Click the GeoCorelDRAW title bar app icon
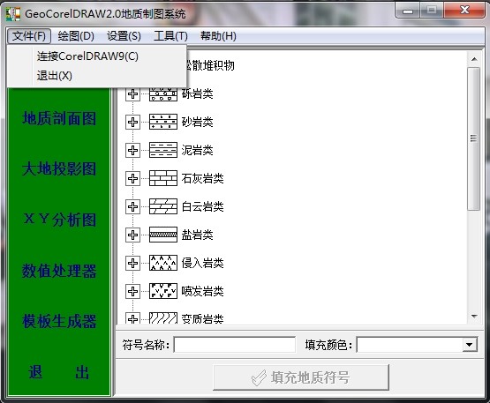Viewport: 490px width, 403px height. tap(13, 14)
